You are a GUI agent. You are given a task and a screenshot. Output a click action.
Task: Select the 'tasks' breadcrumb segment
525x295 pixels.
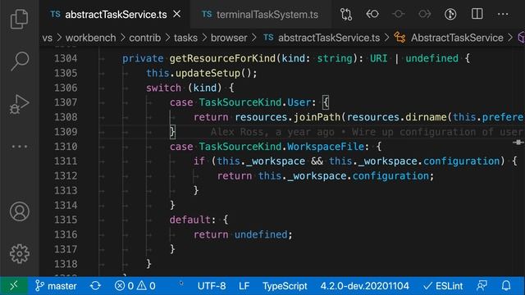186,38
